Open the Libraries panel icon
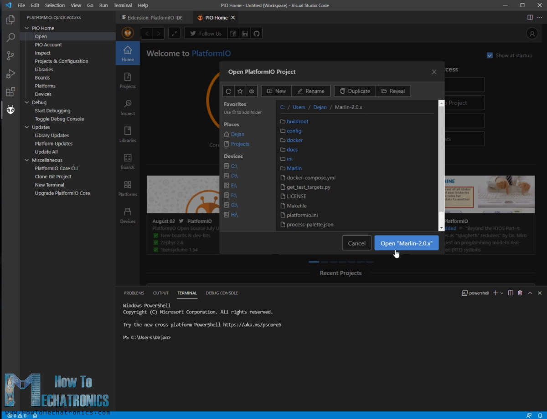The width and height of the screenshot is (547, 419). [x=128, y=132]
